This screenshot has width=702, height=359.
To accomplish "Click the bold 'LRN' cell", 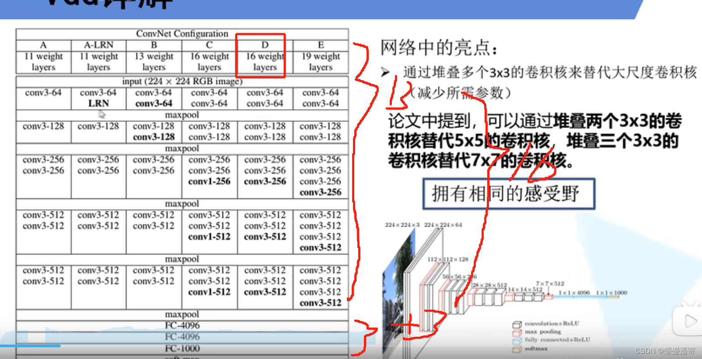I will (98, 104).
